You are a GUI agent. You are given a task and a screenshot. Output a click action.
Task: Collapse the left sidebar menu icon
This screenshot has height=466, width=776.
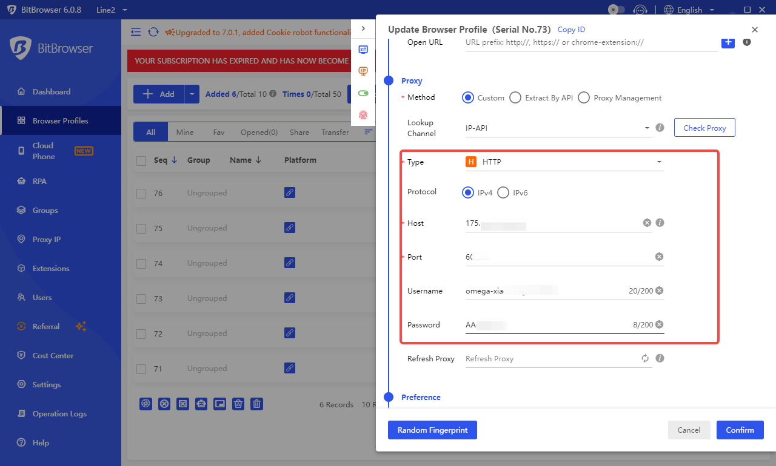136,32
